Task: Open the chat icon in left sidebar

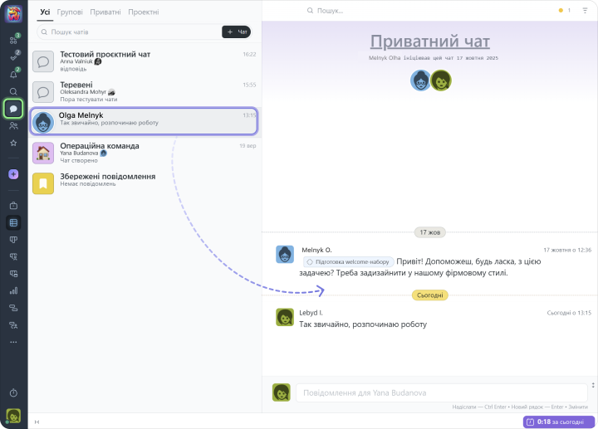Action: point(13,109)
